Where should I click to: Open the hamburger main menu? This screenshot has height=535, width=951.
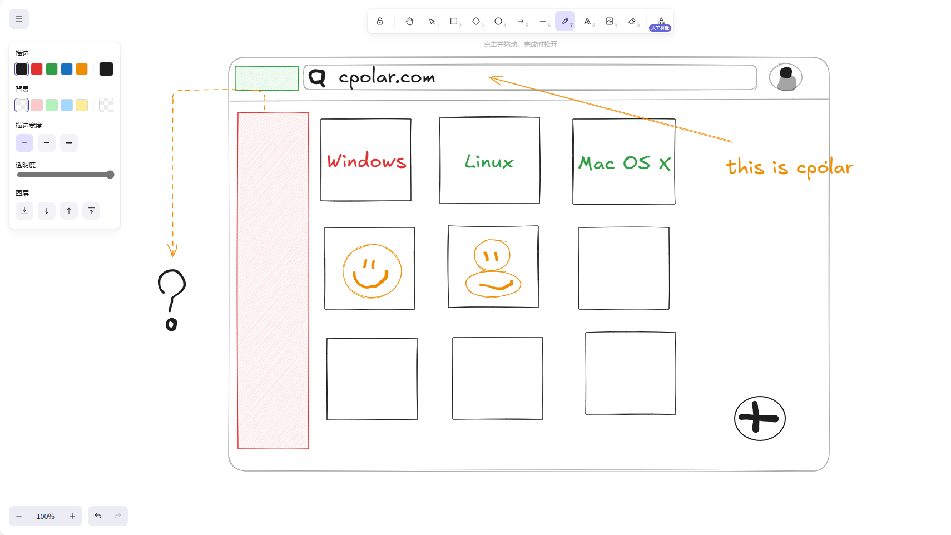pos(19,19)
